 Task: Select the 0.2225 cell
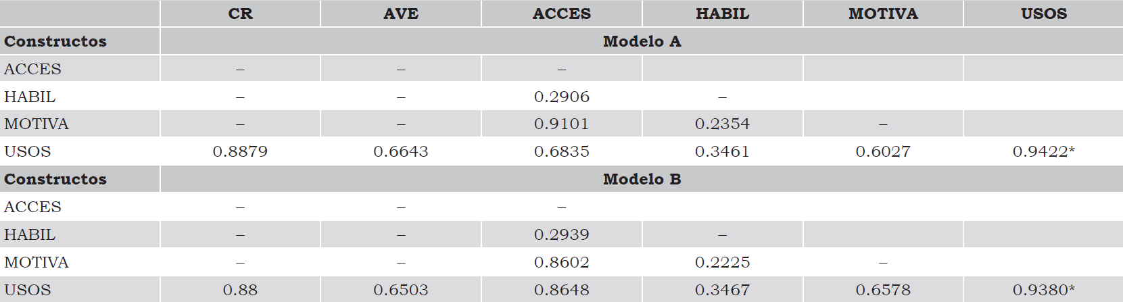coord(722,262)
